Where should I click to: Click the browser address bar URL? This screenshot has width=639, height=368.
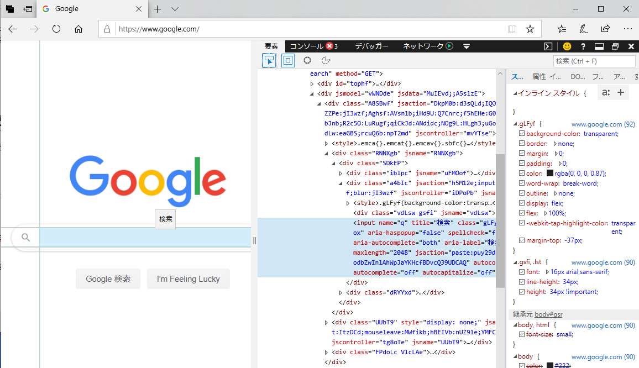coord(159,29)
